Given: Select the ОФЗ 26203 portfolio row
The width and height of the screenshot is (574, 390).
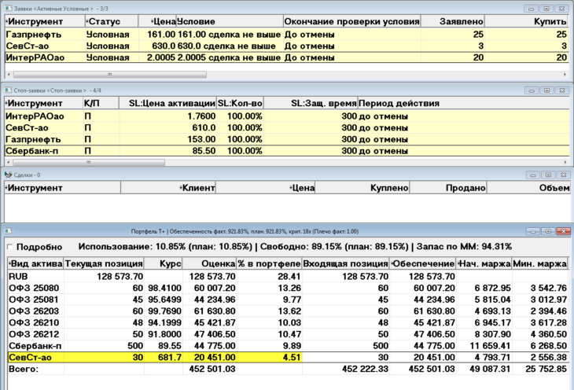Looking at the screenshot, I should click(x=288, y=311).
